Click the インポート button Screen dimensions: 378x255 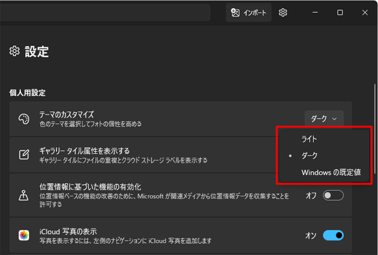248,13
